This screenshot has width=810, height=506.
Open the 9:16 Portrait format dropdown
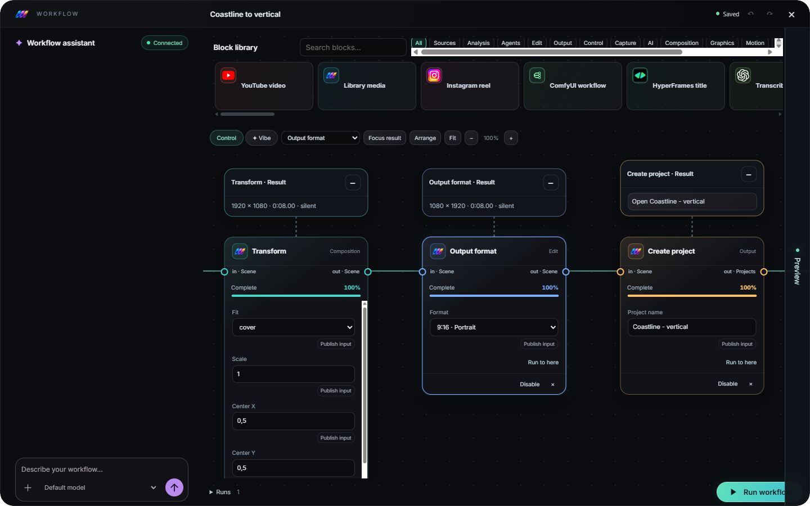click(494, 327)
